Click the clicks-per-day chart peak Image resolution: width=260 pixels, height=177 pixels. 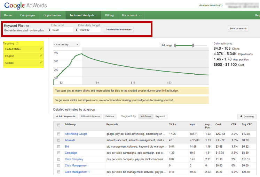point(82,54)
